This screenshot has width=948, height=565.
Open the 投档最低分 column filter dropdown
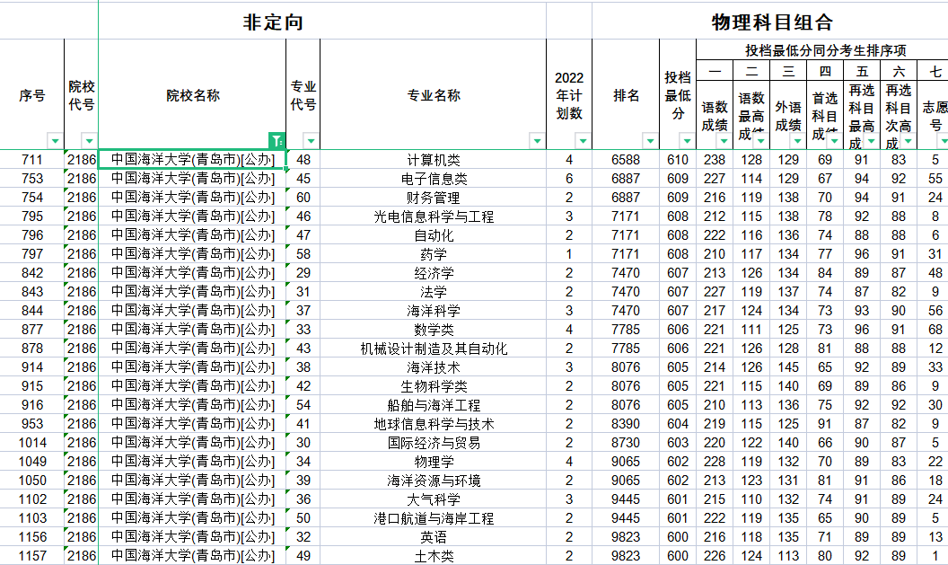click(x=687, y=141)
